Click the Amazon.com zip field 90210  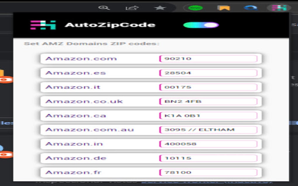pyautogui.click(x=208, y=59)
